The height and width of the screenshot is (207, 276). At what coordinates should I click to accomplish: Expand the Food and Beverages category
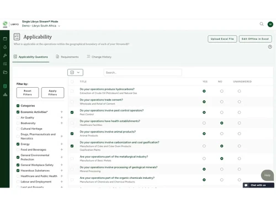pos(62,150)
